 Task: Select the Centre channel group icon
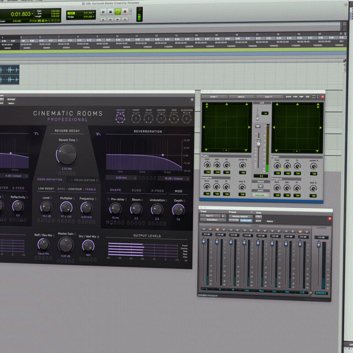click(x=161, y=118)
